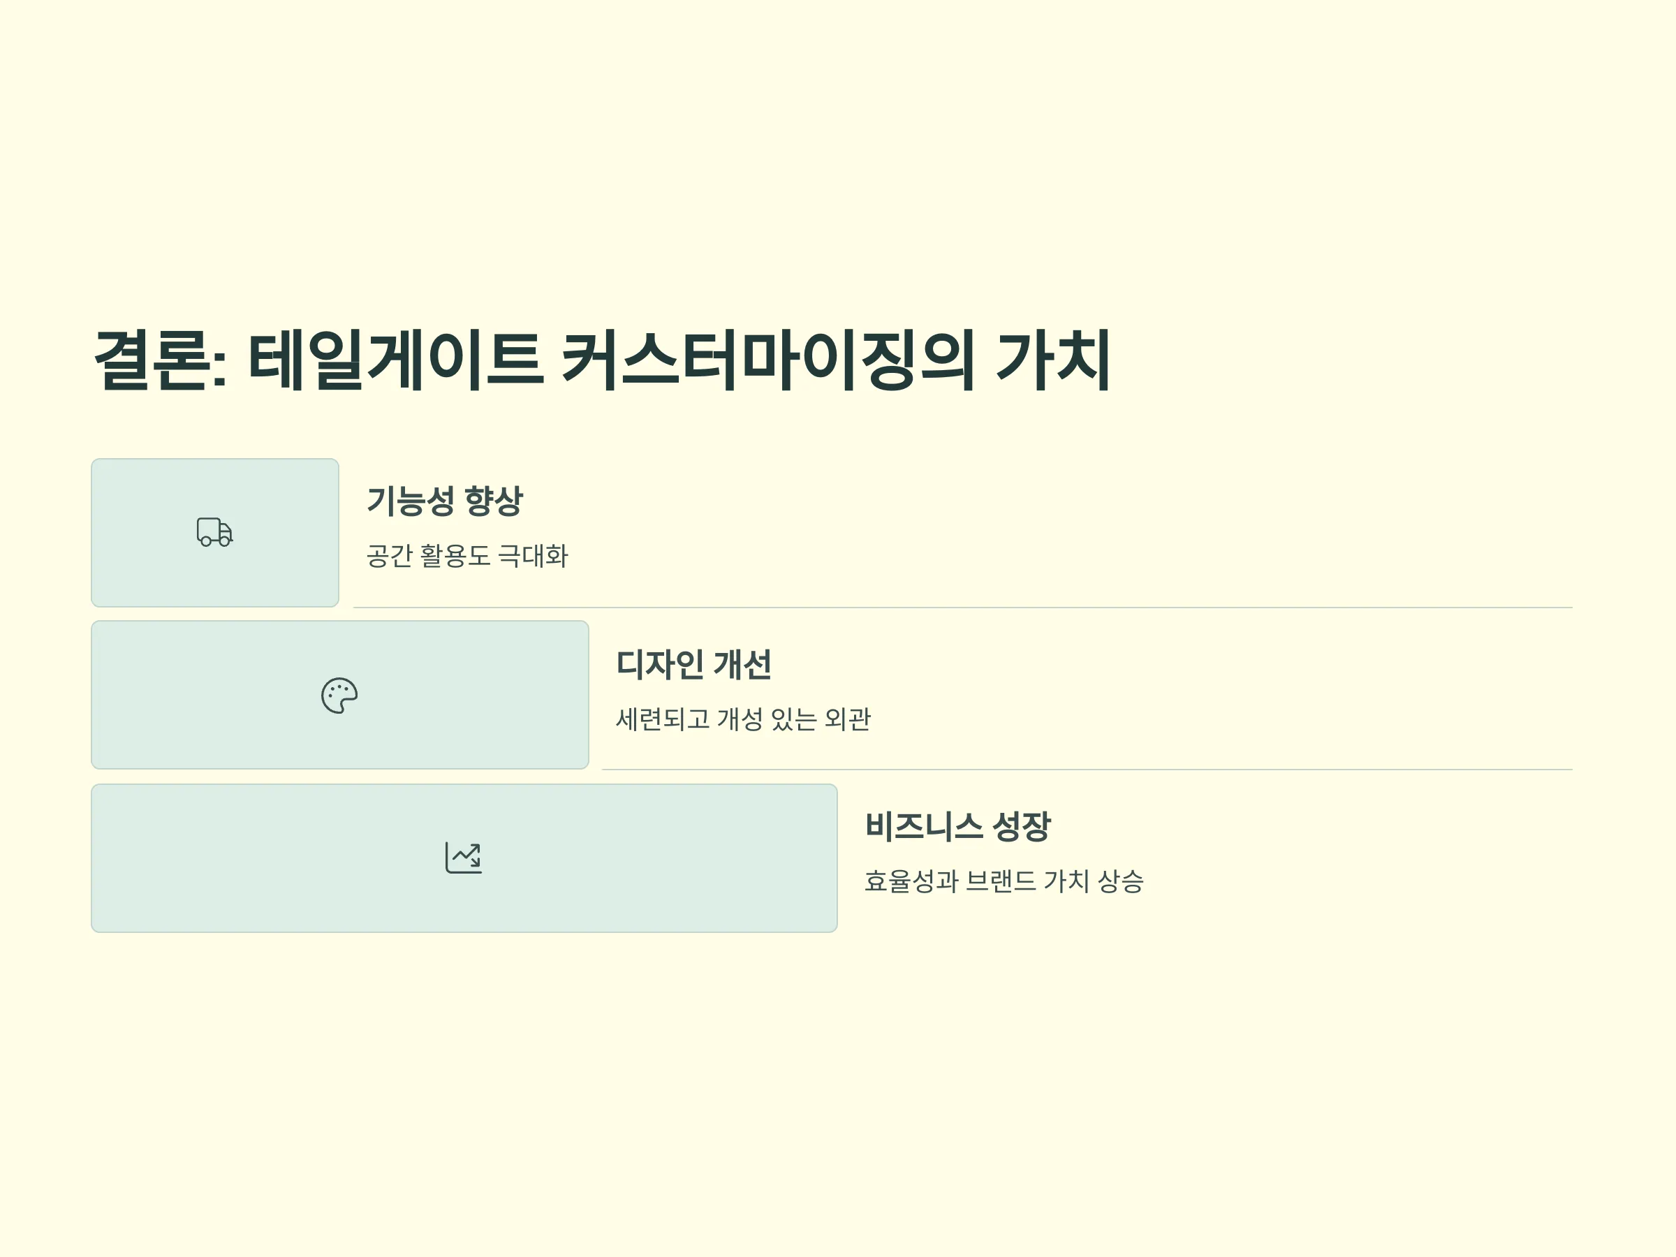1676x1257 pixels.
Task: Click the word 테일게이트 in the title
Action: click(x=395, y=360)
